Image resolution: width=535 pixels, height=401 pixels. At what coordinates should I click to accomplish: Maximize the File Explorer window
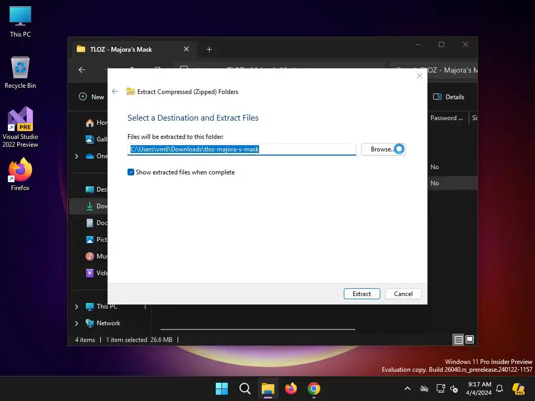coord(441,45)
